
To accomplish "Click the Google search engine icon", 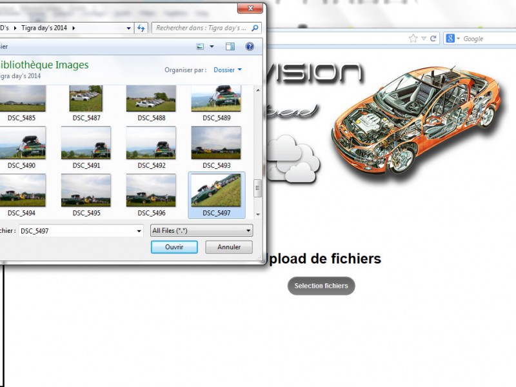I will click(x=450, y=39).
